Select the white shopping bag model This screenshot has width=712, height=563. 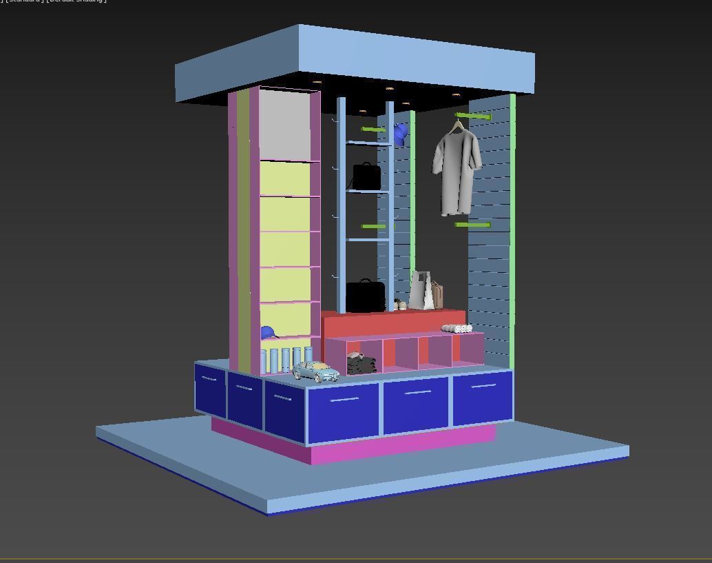click(x=422, y=291)
